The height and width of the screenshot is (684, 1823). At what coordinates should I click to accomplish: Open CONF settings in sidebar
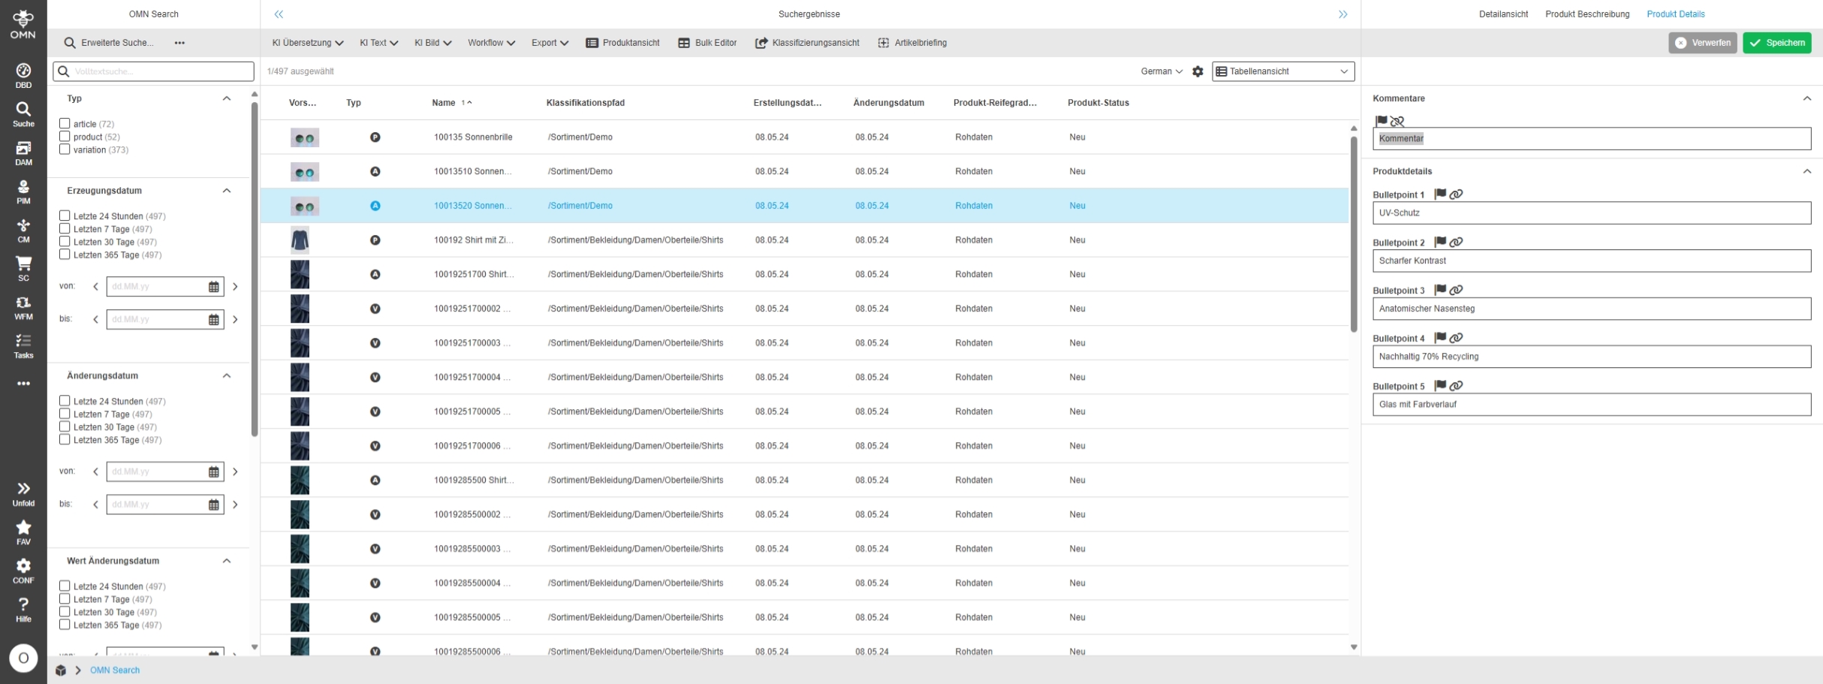[23, 571]
